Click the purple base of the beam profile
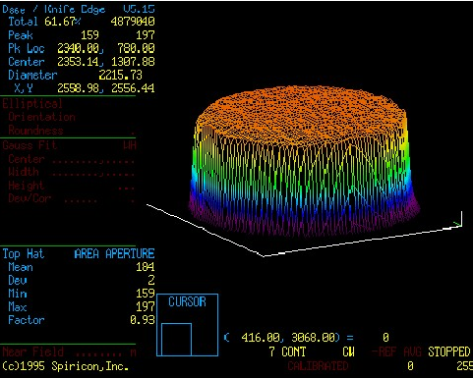 (x=304, y=218)
